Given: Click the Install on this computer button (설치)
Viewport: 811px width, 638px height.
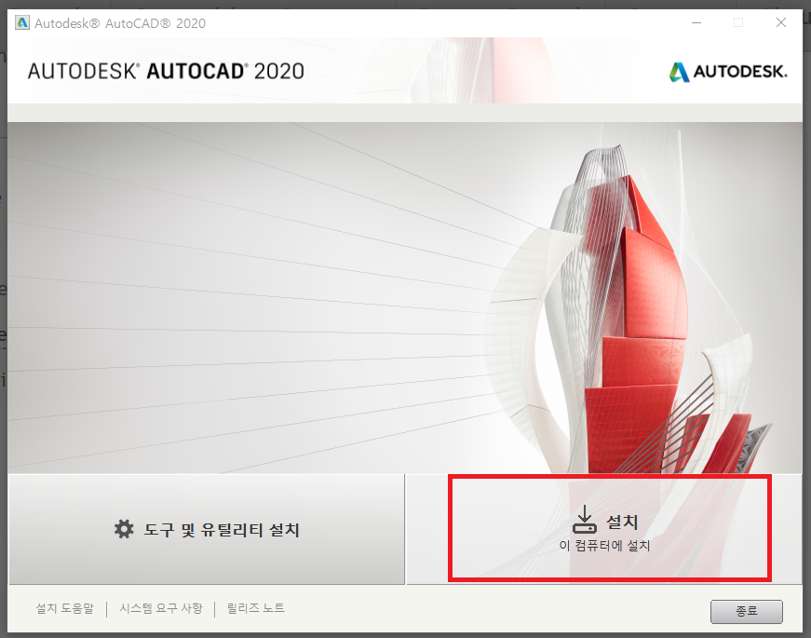Looking at the screenshot, I should pos(604,529).
